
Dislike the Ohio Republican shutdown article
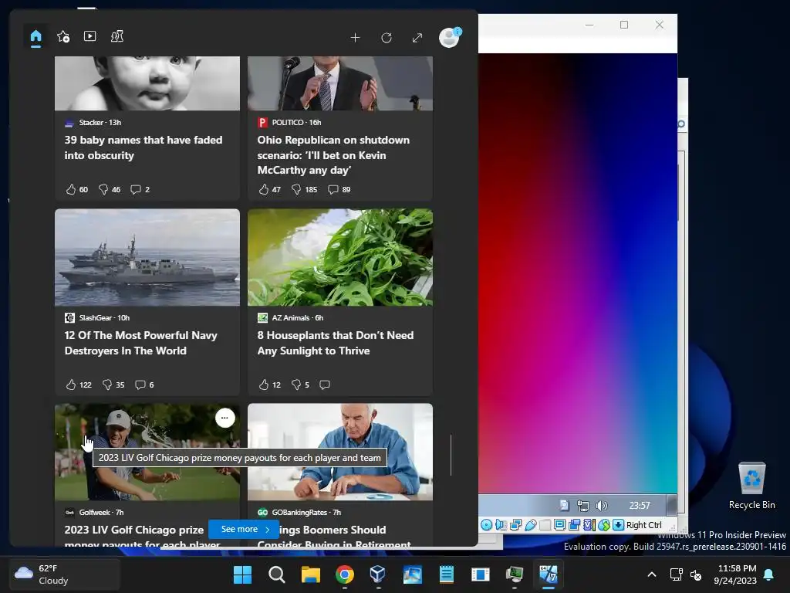click(304, 190)
